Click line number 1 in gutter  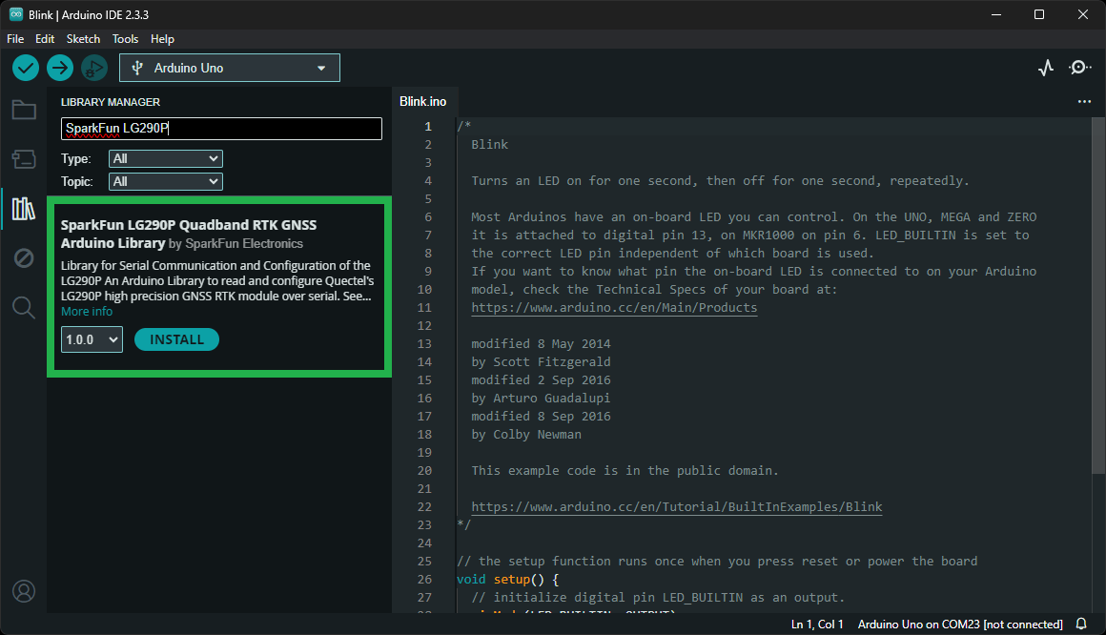(427, 127)
